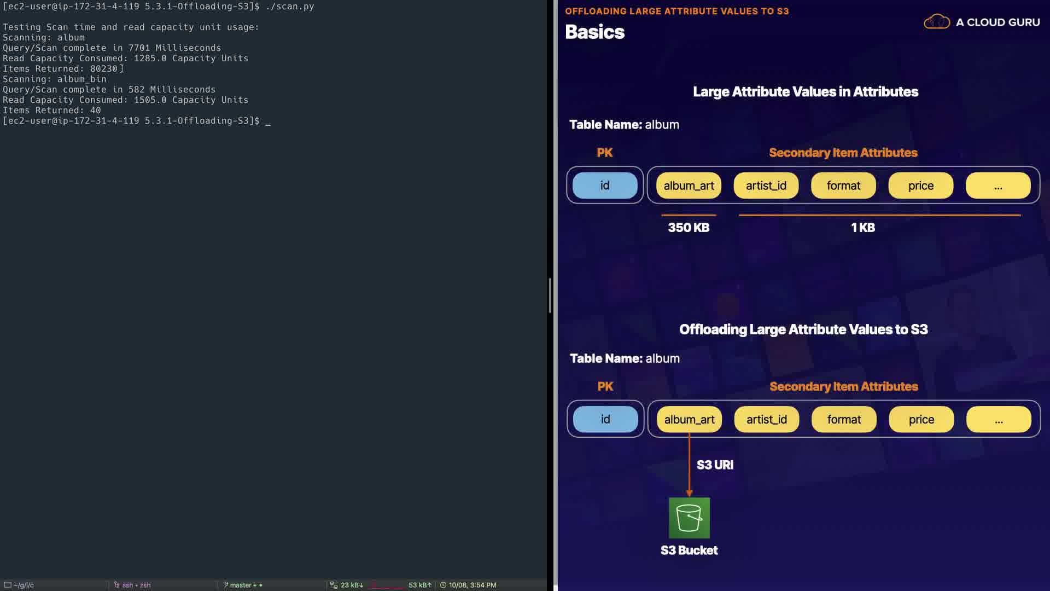
Task: Click the bottom price attribute pill
Action: click(x=921, y=419)
